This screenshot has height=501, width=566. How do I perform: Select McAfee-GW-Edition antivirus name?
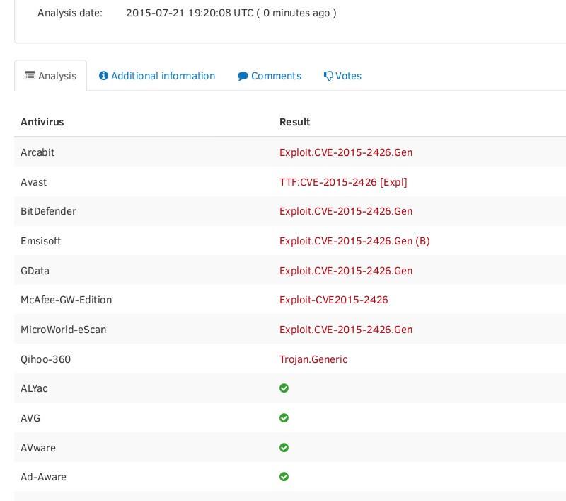[66, 300]
